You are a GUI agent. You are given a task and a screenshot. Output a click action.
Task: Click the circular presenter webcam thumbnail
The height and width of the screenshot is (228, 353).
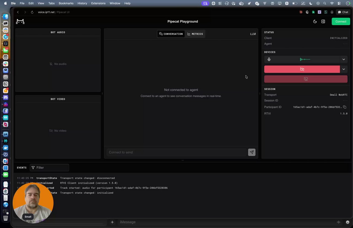[33, 203]
